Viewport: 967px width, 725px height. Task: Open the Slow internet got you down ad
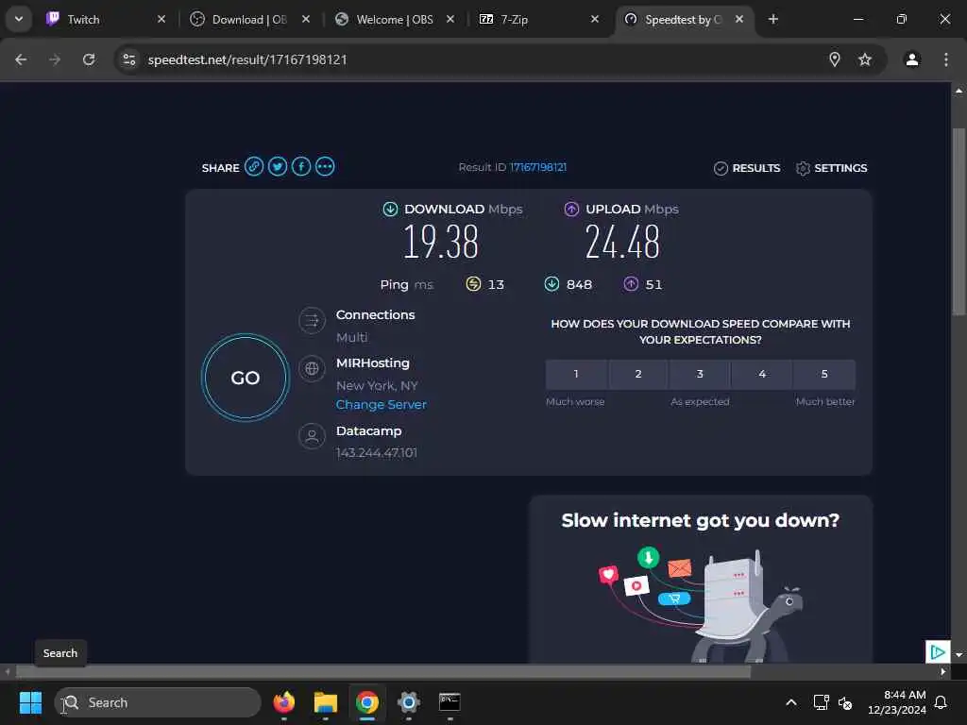pyautogui.click(x=701, y=580)
